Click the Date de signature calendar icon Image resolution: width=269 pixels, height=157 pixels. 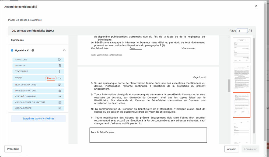pyautogui.click(x=60, y=91)
